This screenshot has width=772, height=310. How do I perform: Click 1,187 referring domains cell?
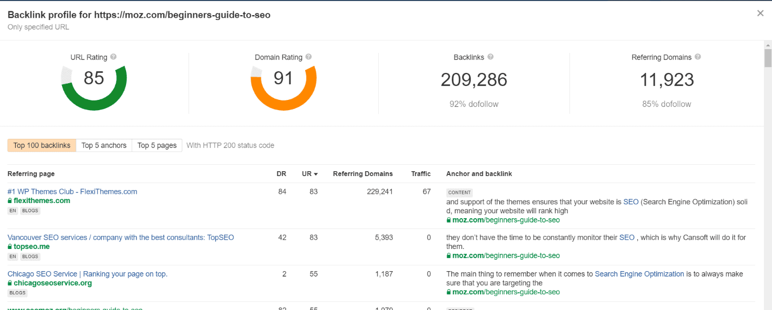[383, 274]
